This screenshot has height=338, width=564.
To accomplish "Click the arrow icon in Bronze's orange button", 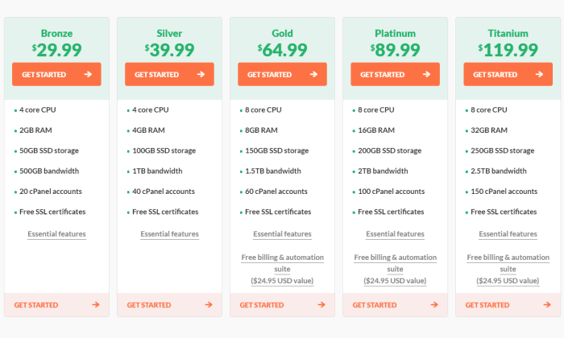I will 88,74.
